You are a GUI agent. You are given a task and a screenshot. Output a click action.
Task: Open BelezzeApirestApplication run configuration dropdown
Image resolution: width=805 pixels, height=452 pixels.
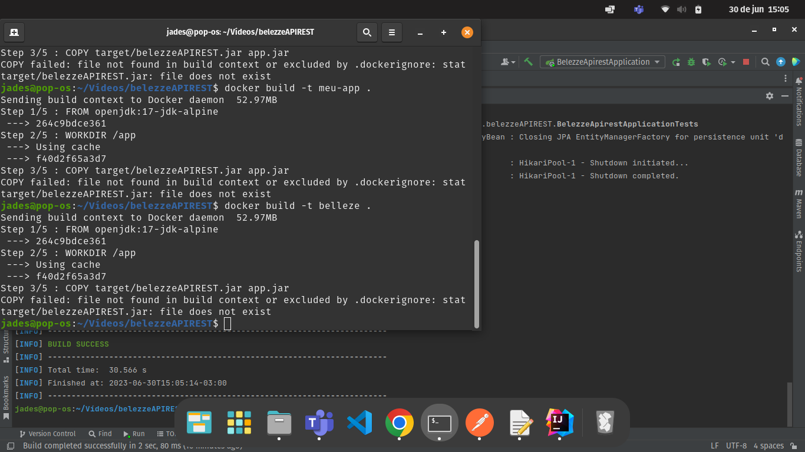602,62
